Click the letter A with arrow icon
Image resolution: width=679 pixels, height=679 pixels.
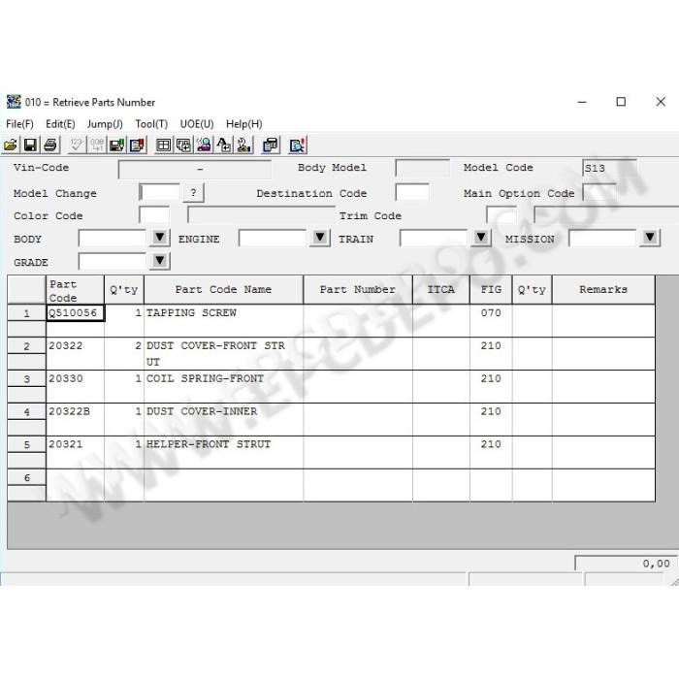click(x=223, y=145)
